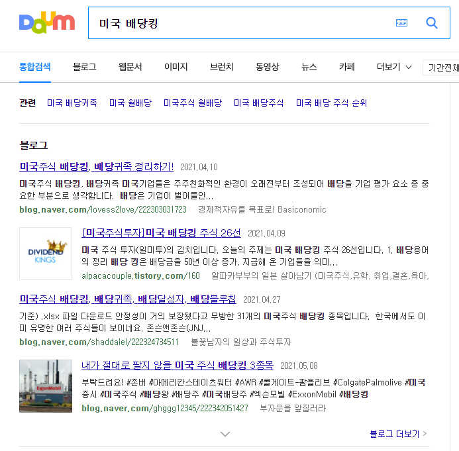Click related search 미국 배당주식
This screenshot has height=451, width=459.
pos(259,103)
